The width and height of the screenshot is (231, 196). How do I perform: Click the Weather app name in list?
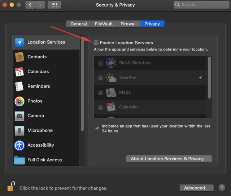(128, 77)
